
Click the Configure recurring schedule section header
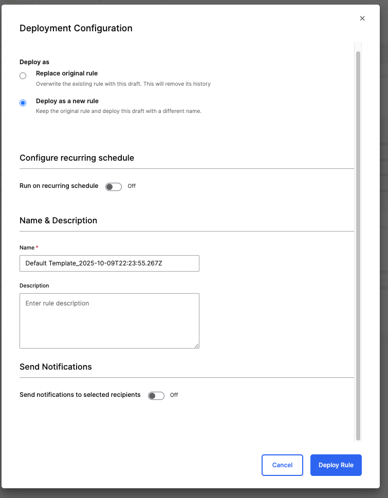coord(77,158)
